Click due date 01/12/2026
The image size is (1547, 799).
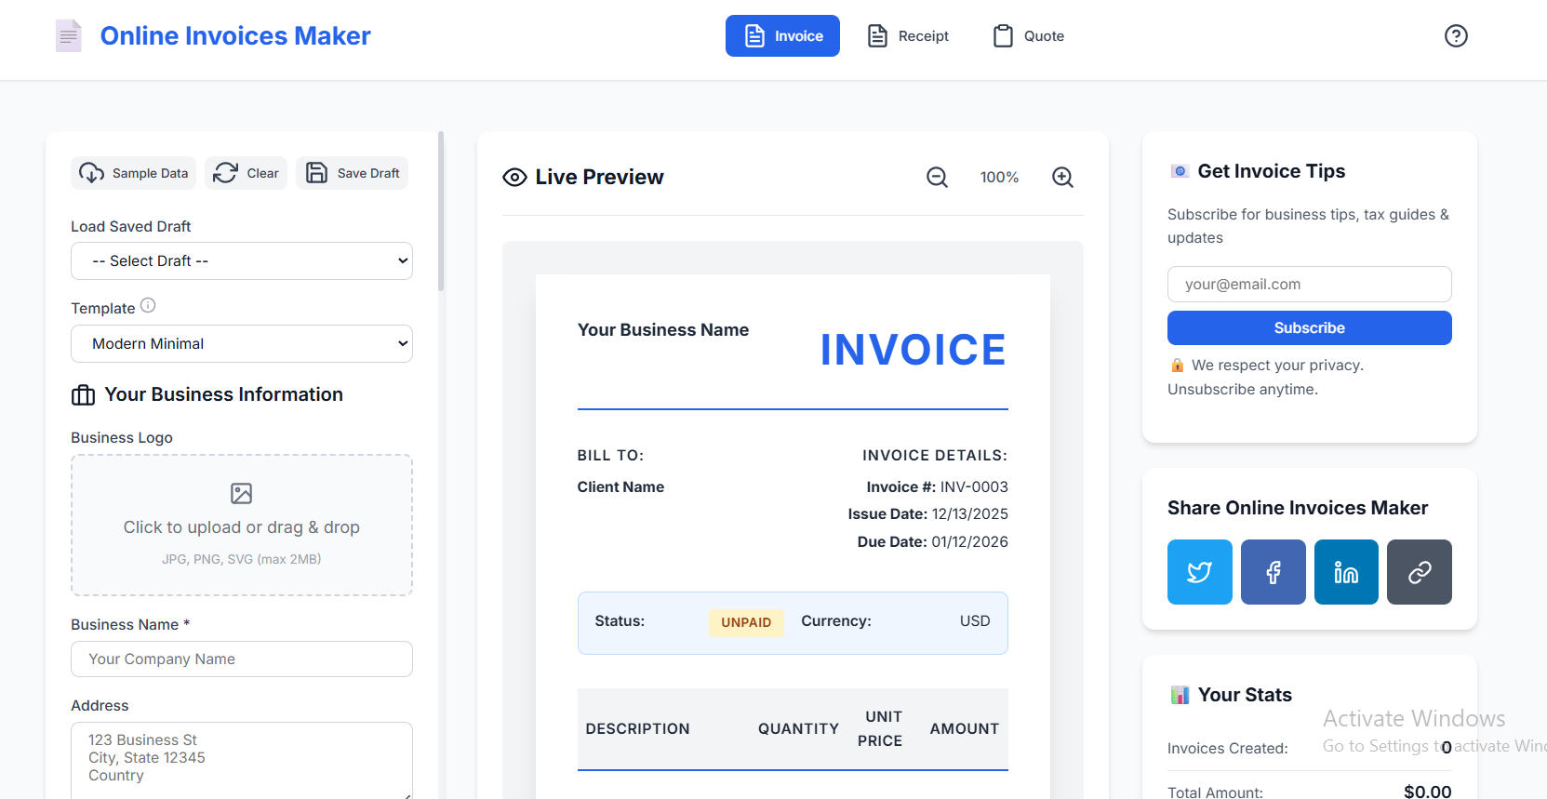point(969,541)
